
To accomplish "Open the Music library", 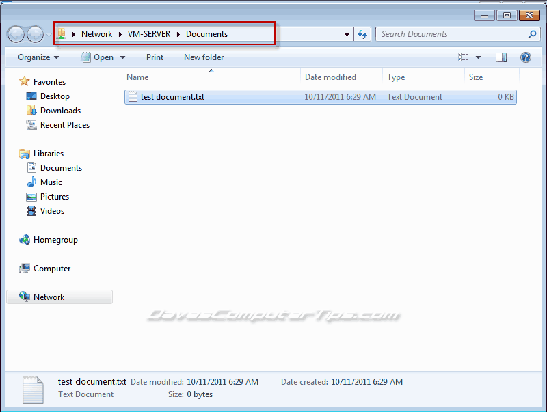I will click(51, 182).
